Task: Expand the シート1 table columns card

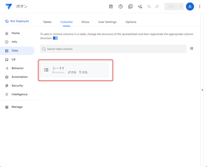Action: click(75, 70)
